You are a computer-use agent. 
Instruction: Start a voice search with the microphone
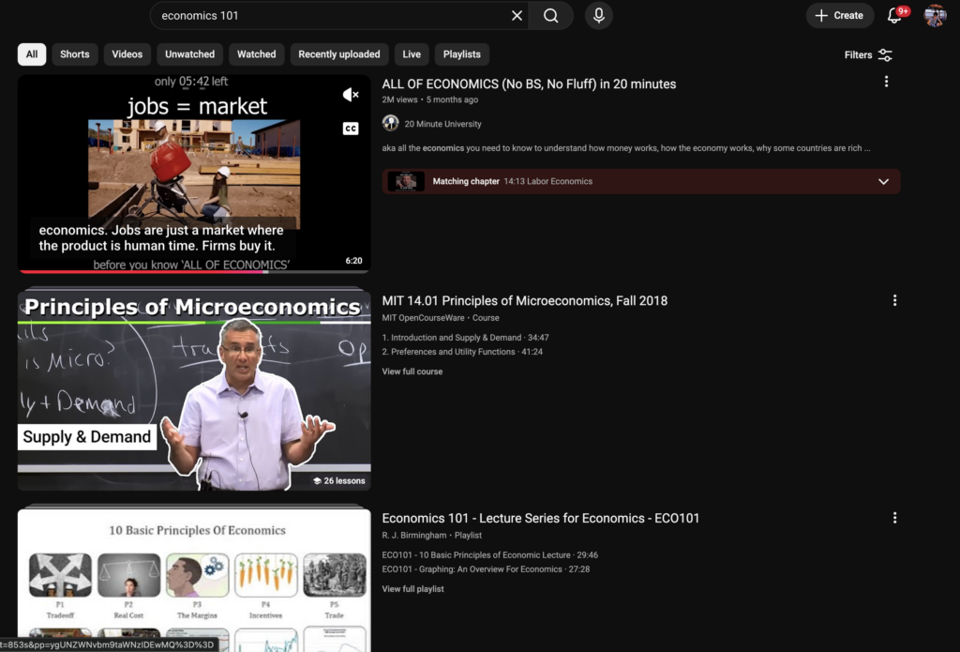(598, 15)
